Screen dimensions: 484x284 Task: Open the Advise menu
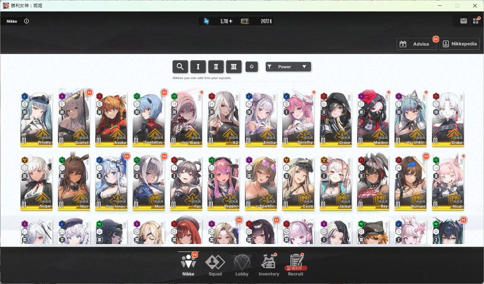[x=416, y=44]
